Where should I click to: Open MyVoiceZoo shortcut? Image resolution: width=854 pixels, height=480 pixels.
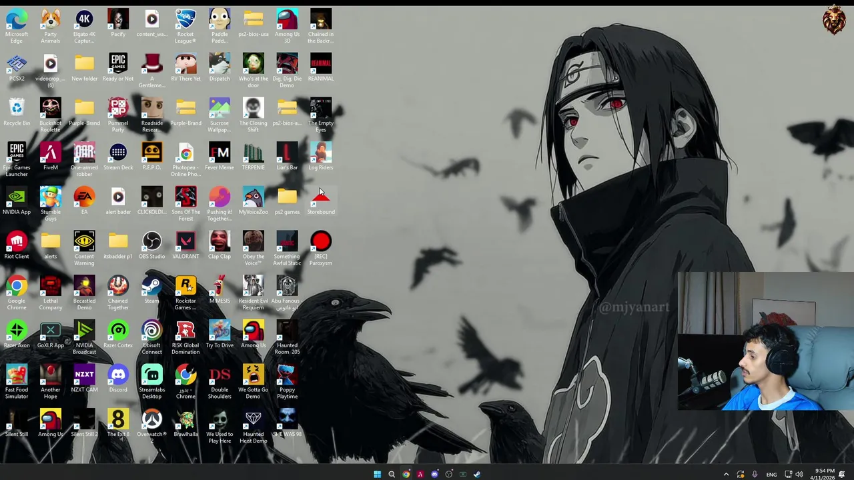pyautogui.click(x=254, y=201)
